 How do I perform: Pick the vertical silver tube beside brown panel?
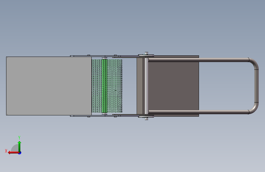coord(146,86)
